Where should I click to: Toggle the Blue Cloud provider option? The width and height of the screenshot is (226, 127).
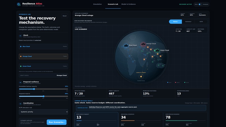pyautogui.click(x=43, y=47)
